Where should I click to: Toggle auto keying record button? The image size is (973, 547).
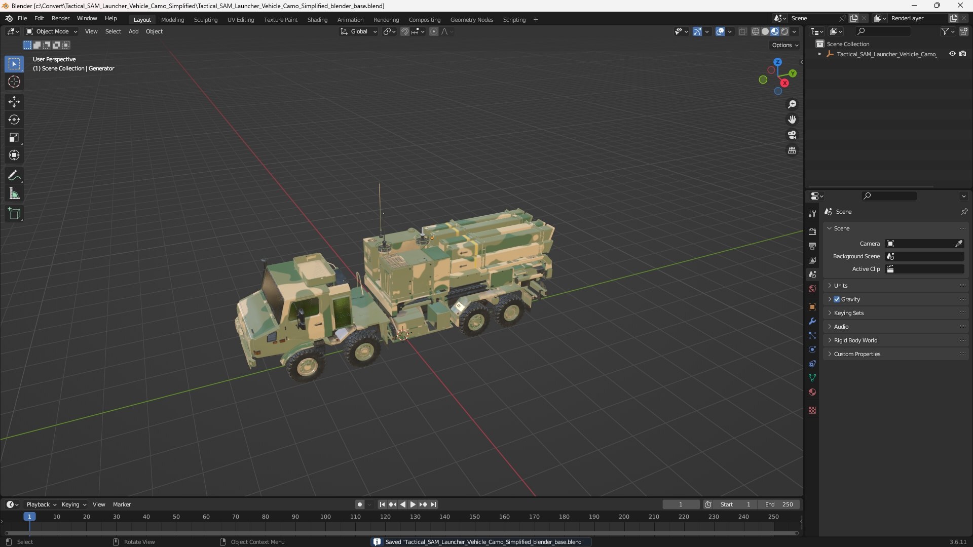pyautogui.click(x=359, y=504)
